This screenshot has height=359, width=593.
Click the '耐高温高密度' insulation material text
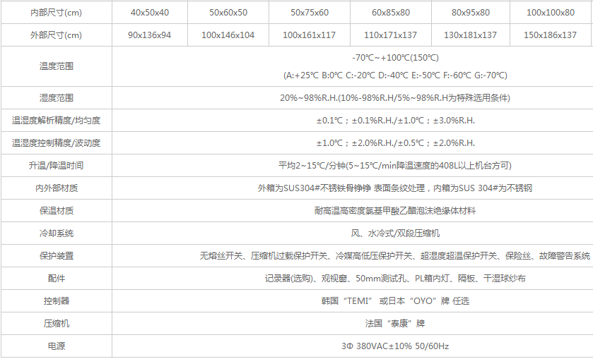(x=395, y=211)
